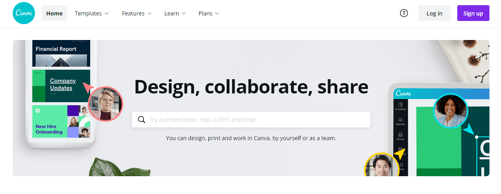Open the New Hire Onboarding thumbnail
Viewport: 501px width, 194px height.
click(61, 121)
